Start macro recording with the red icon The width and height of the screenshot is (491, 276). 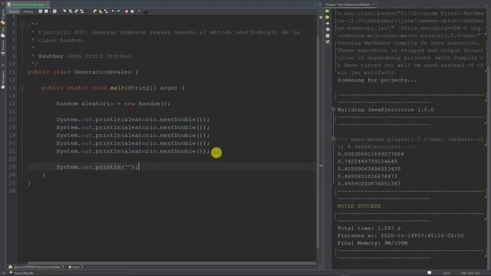127,11
